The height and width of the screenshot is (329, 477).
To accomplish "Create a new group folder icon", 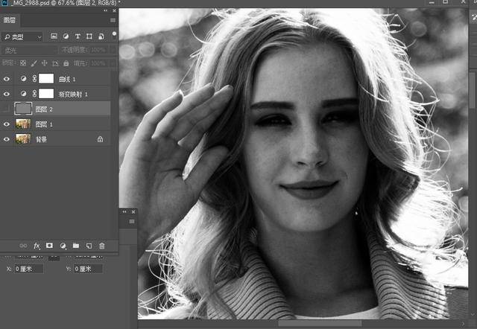I will point(76,246).
